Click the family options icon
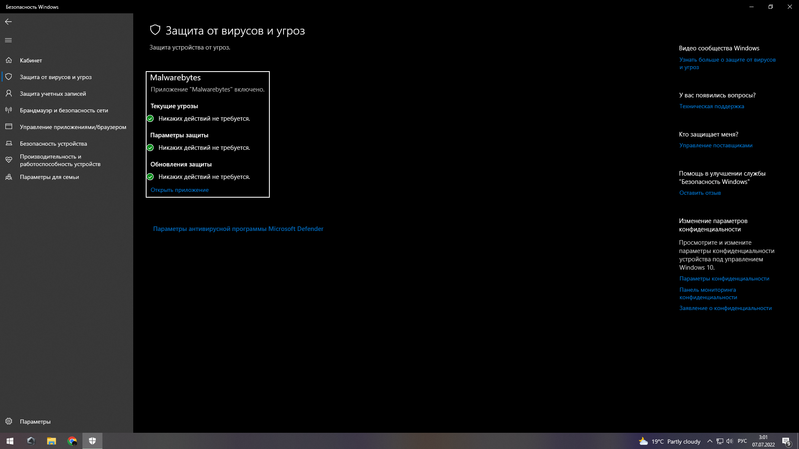Screen dimensions: 799x449 click(9, 177)
